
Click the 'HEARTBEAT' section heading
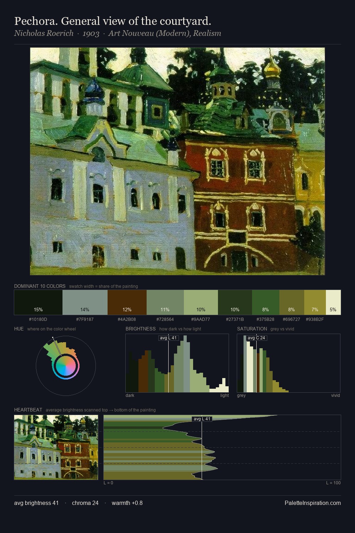point(28,410)
